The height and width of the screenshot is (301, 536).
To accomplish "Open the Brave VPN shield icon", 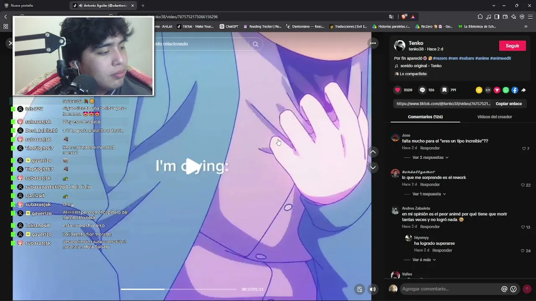I will [x=522, y=17].
